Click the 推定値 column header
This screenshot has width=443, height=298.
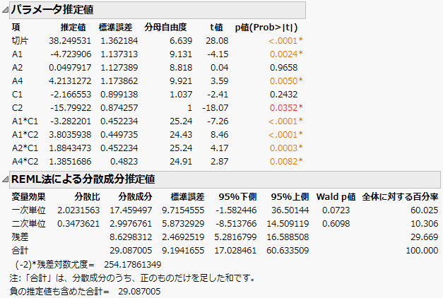(73, 28)
